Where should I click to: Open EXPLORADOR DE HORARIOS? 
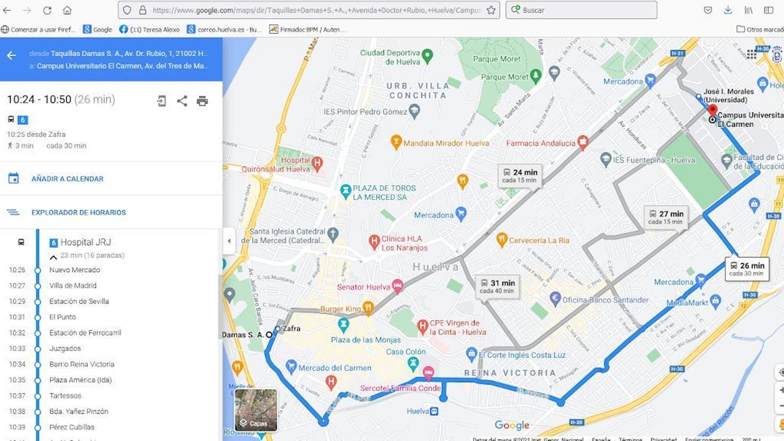coord(78,212)
